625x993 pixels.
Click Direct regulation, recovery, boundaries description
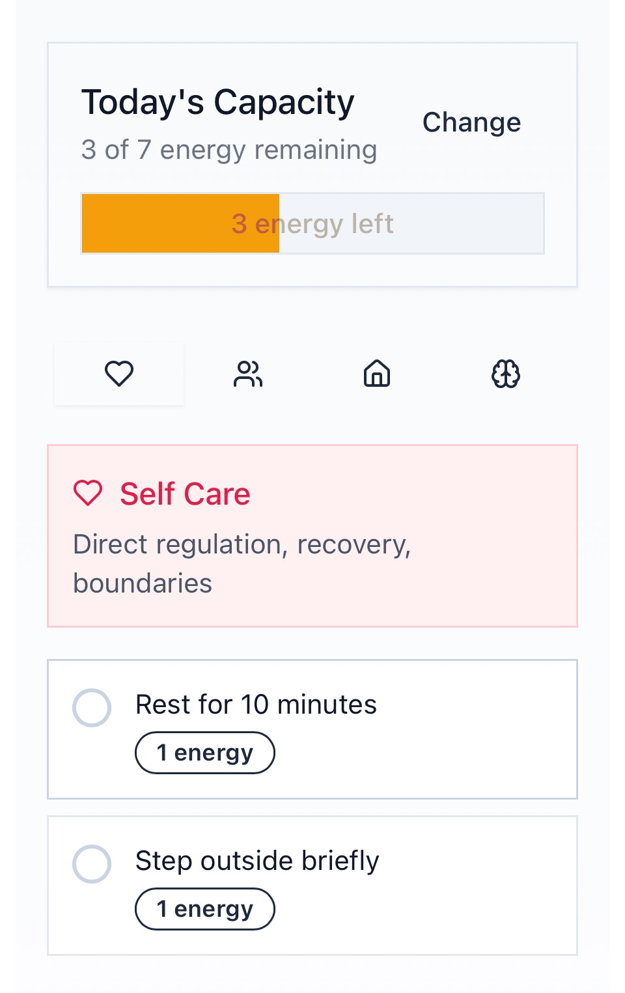[242, 564]
